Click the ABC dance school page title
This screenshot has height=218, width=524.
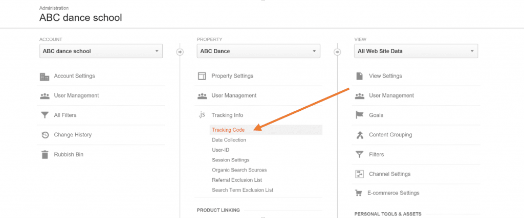[x=80, y=18]
